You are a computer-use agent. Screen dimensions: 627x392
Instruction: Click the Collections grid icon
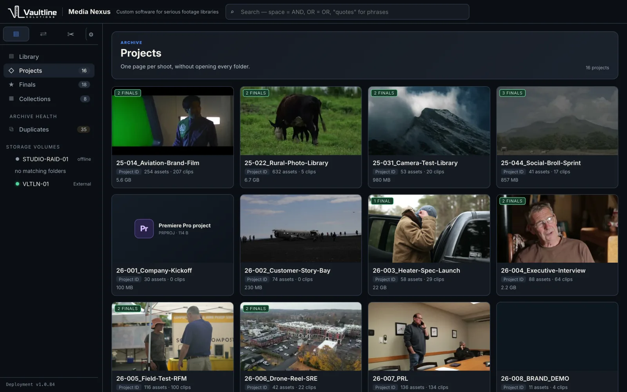pos(11,99)
